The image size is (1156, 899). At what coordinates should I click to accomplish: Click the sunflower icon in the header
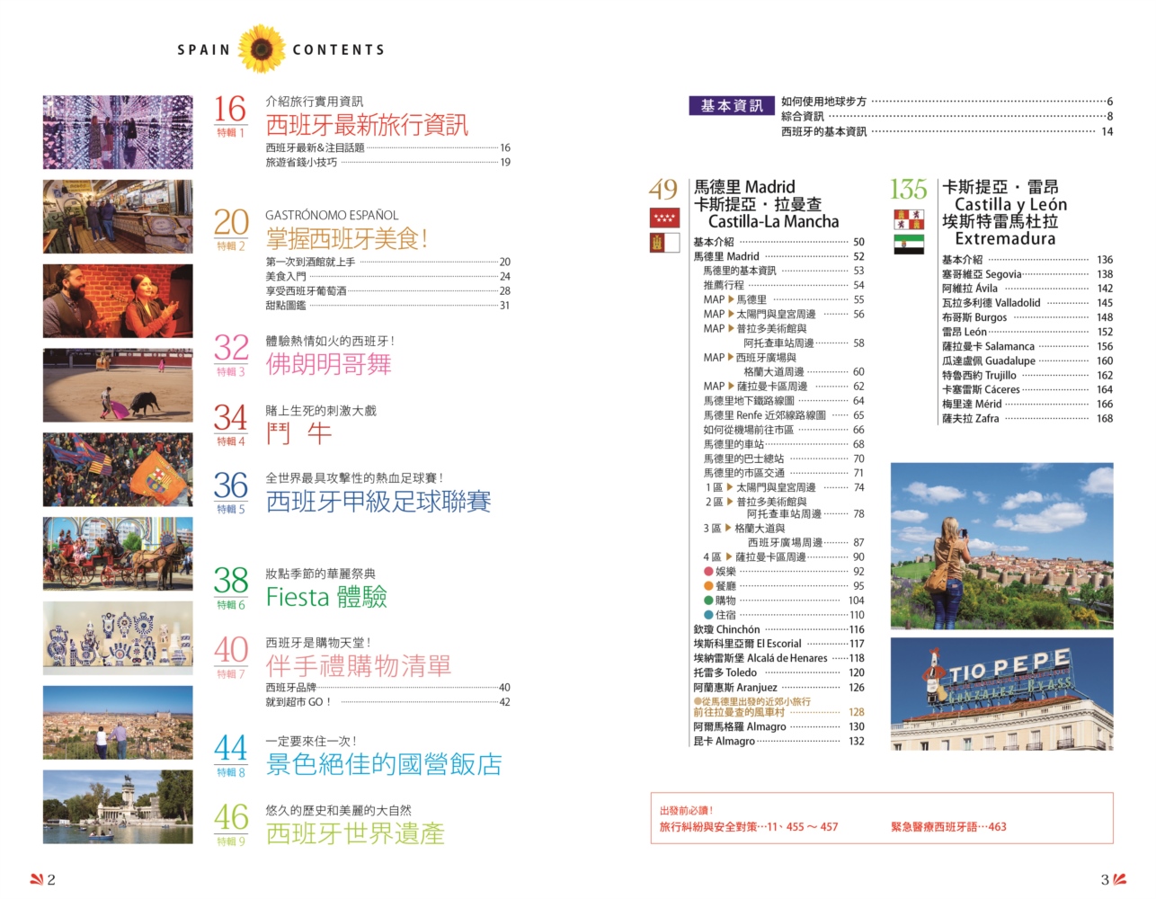pos(262,49)
